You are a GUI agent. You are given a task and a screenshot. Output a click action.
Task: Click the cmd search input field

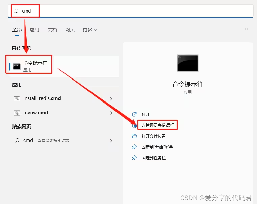(131, 11)
